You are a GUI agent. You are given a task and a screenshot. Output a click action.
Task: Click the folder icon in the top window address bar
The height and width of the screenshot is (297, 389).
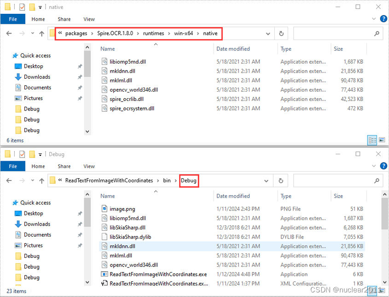(52, 33)
